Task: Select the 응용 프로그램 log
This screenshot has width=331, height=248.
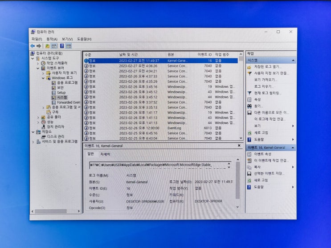Action: (x=67, y=82)
